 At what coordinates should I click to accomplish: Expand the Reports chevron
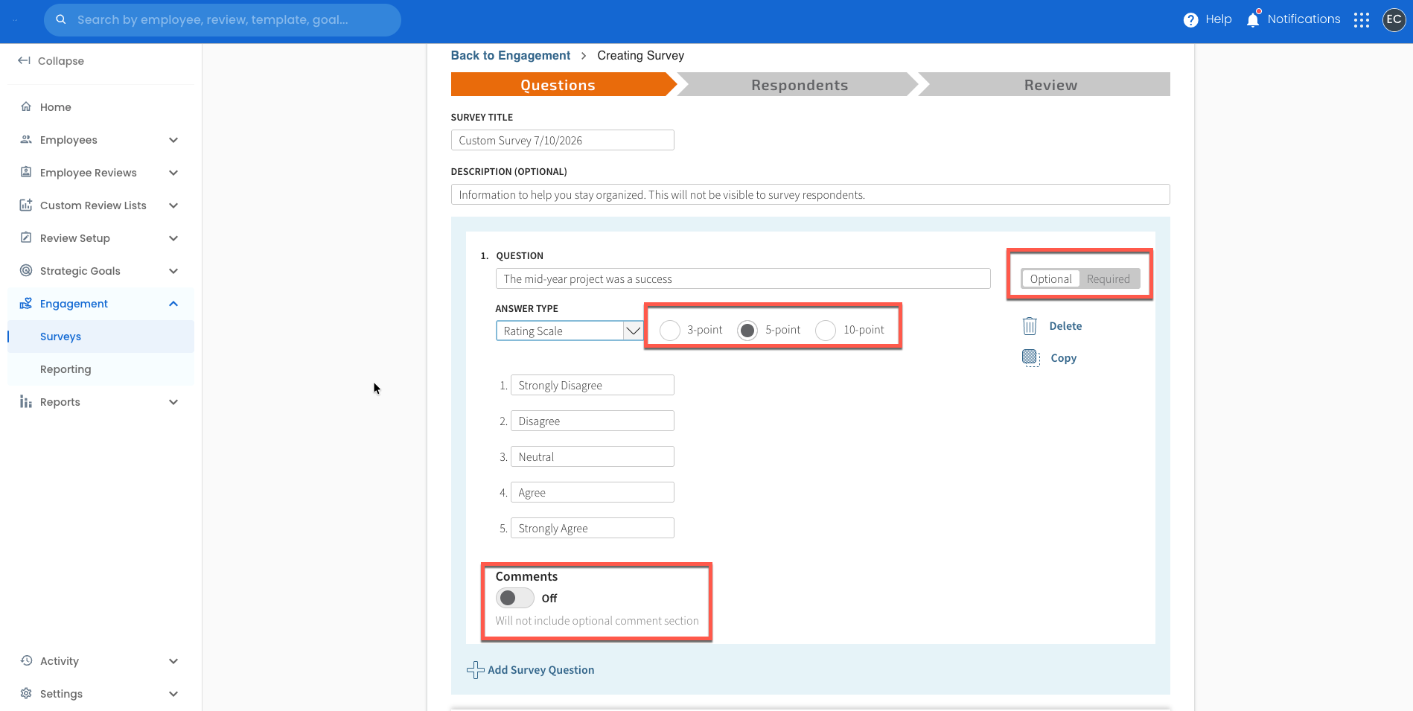click(x=173, y=402)
